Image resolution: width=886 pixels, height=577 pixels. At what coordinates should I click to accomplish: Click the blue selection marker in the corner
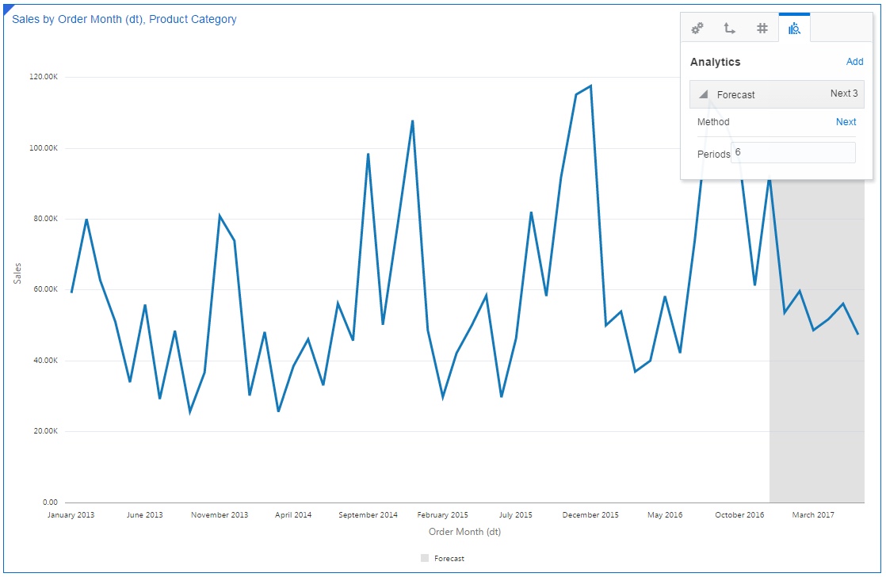pyautogui.click(x=6, y=8)
